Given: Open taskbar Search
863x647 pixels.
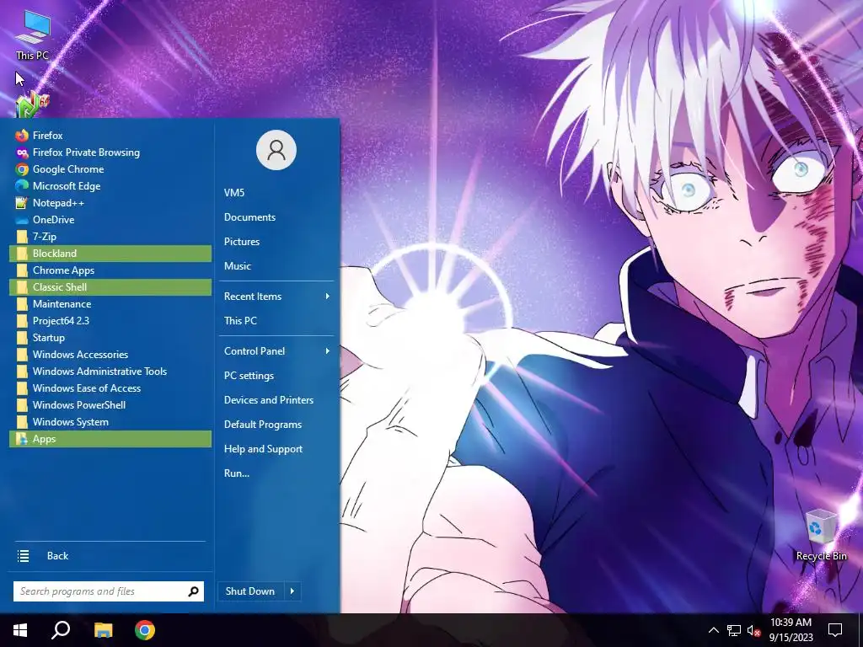Looking at the screenshot, I should coord(61,630).
